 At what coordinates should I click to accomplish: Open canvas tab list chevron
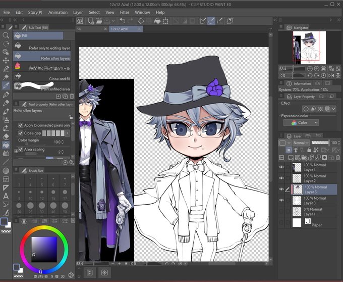point(270,29)
